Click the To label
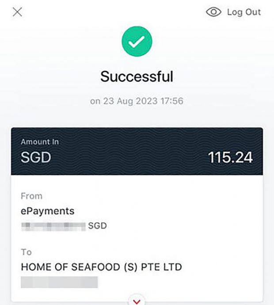Image resolution: width=274 pixels, height=305 pixels. 26,252
